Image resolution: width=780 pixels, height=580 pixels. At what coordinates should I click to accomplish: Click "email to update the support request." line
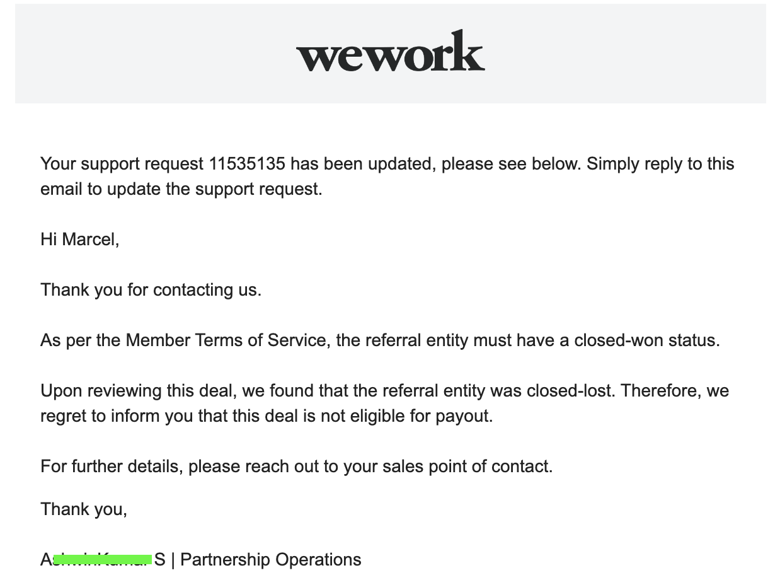click(x=181, y=189)
